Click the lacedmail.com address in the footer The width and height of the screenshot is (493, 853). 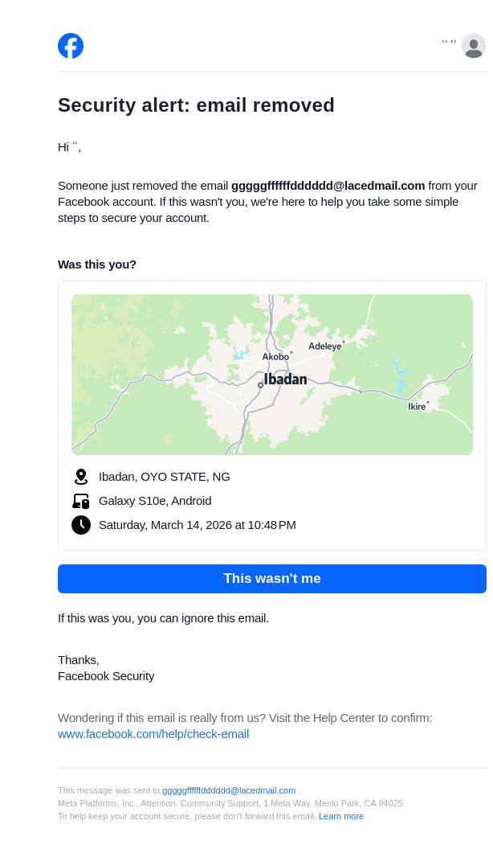[229, 790]
